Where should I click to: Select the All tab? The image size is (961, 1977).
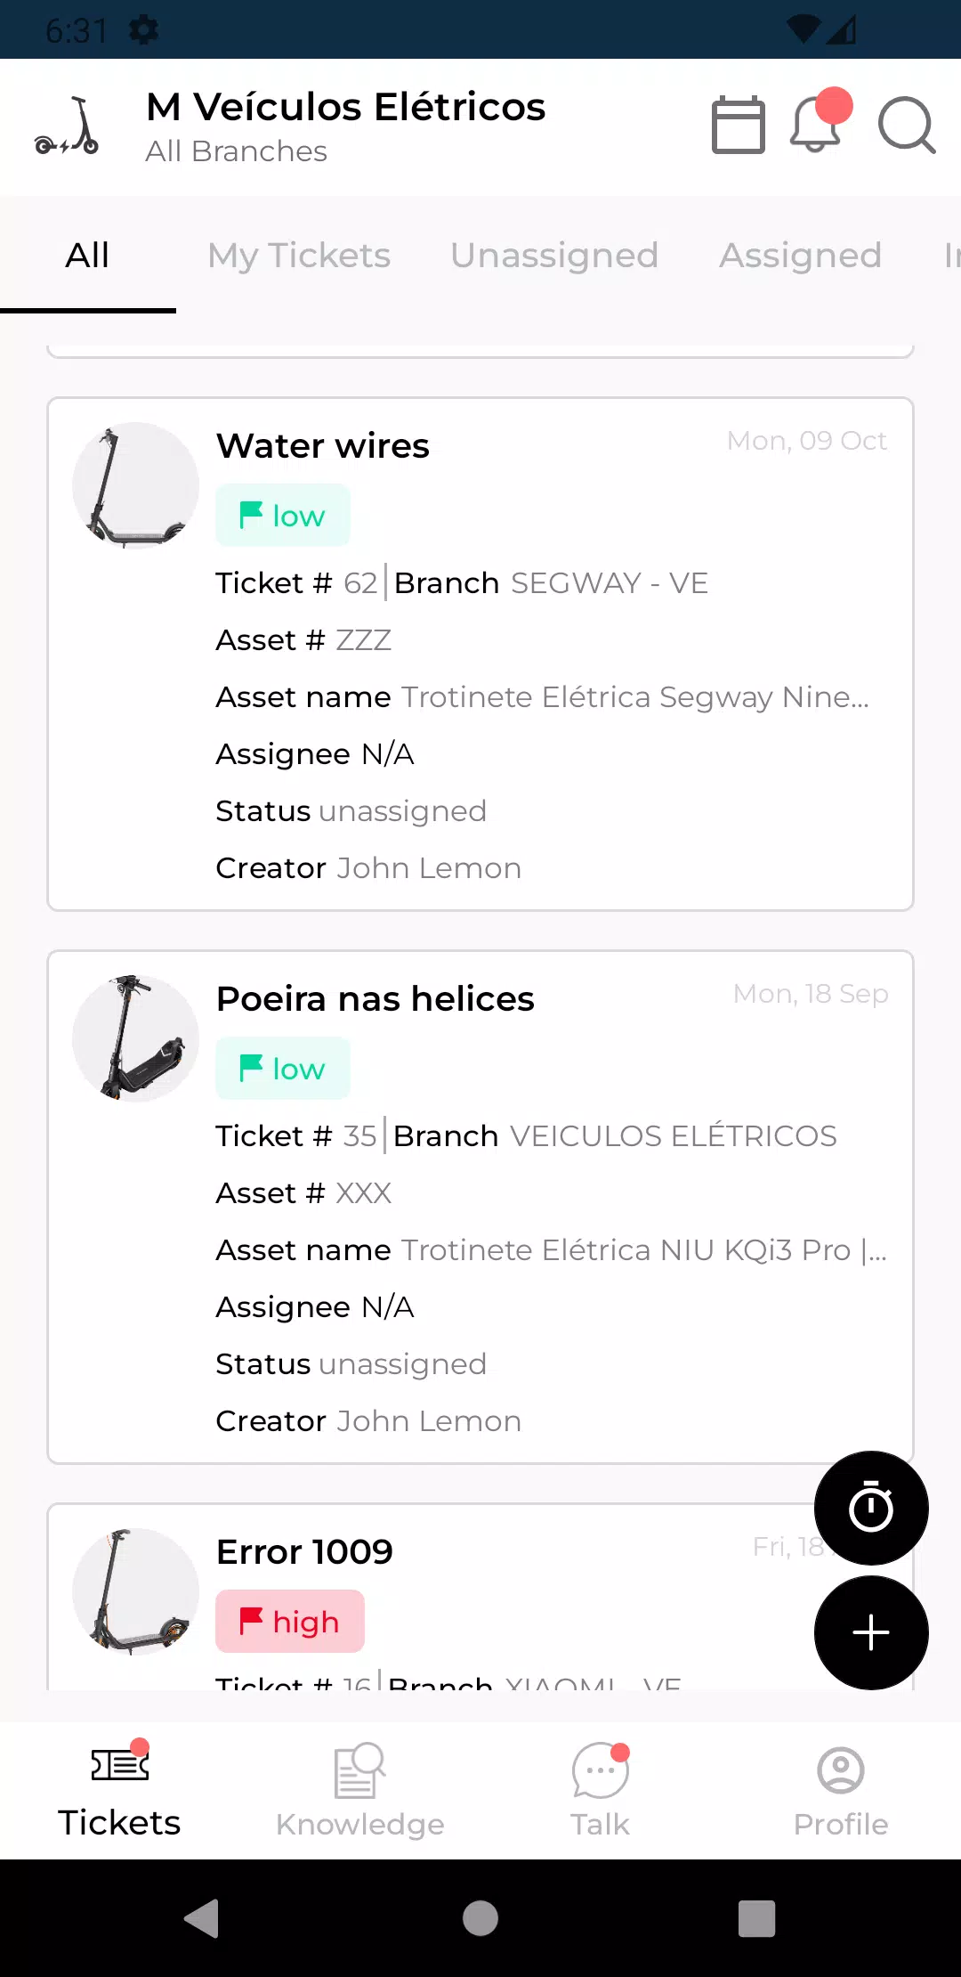(87, 256)
